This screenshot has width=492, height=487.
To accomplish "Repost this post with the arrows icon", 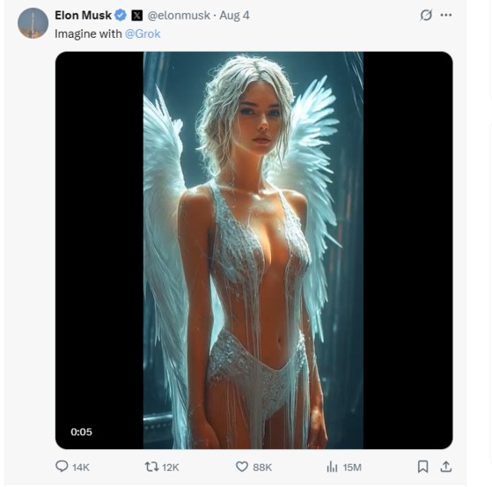I will point(151,467).
